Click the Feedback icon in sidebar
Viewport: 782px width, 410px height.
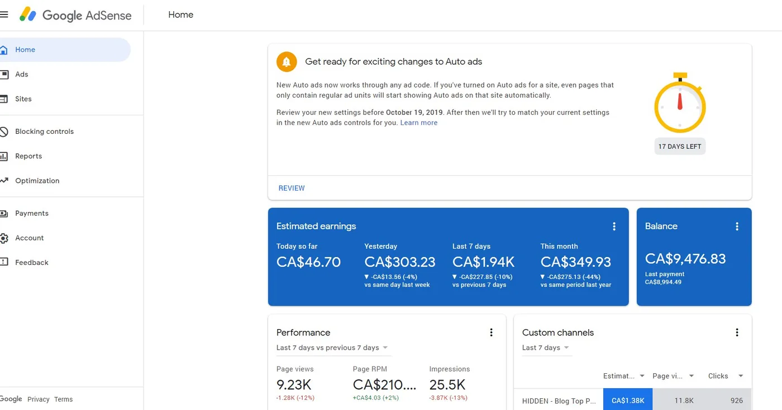4,262
